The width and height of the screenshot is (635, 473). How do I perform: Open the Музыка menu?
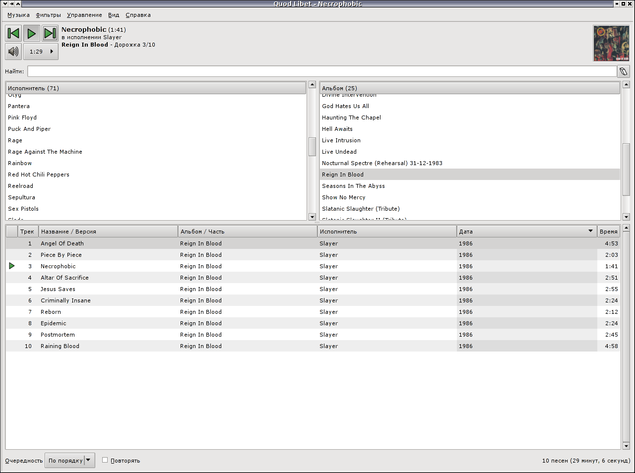18,15
